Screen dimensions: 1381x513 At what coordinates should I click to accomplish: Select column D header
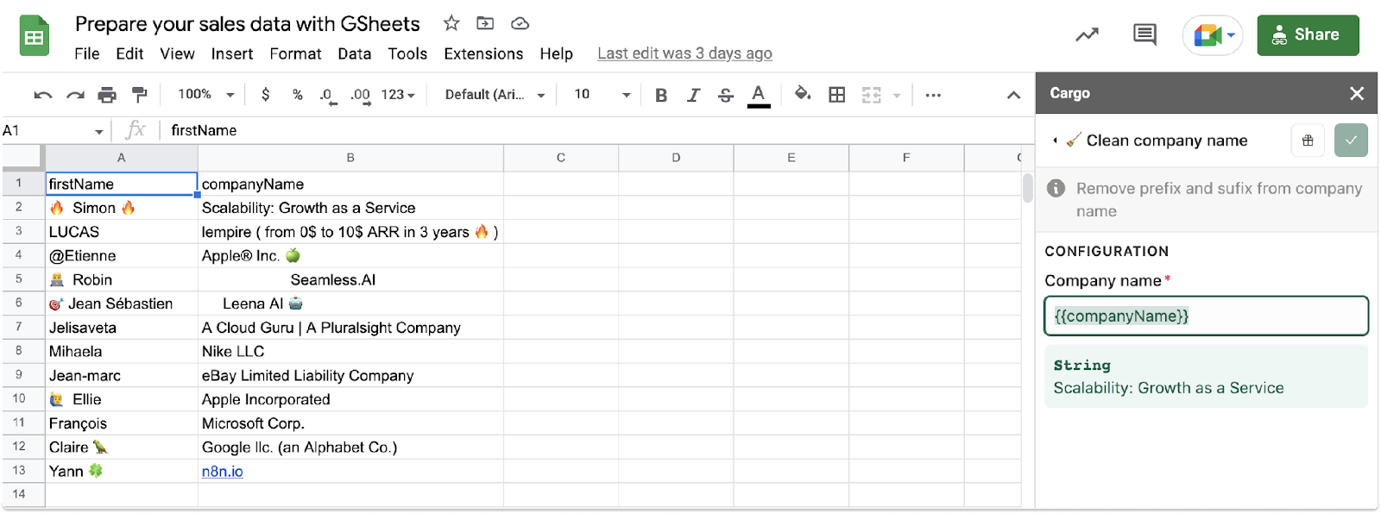[x=676, y=158]
